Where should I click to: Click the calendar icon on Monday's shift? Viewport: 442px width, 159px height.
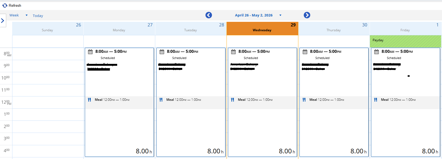click(x=90, y=52)
